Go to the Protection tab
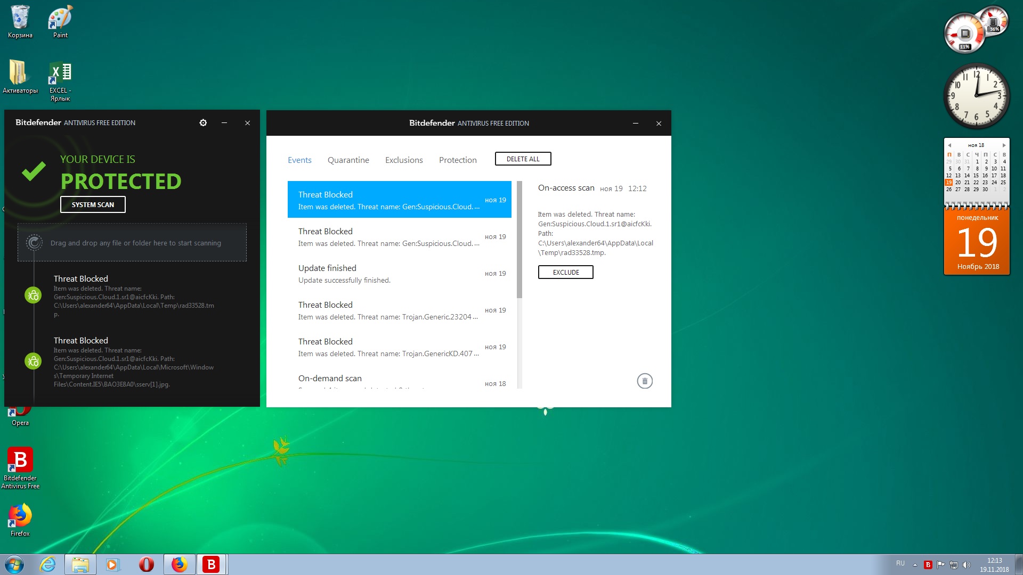 coord(458,160)
